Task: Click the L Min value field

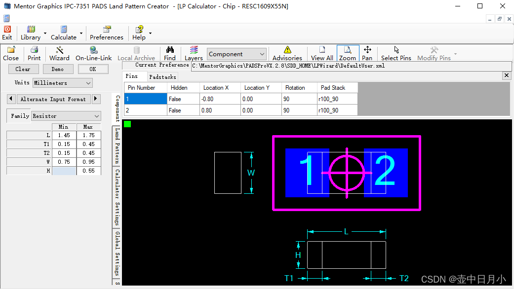Action: coord(64,135)
